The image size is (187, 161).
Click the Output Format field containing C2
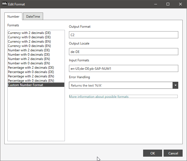point(123,35)
